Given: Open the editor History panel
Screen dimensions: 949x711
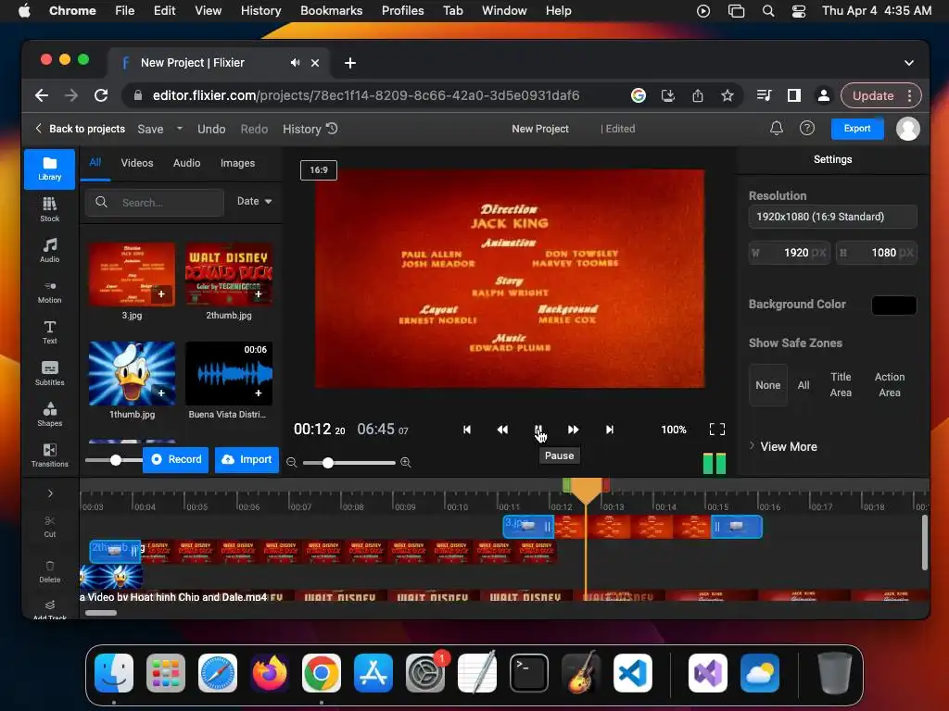Looking at the screenshot, I should point(310,129).
